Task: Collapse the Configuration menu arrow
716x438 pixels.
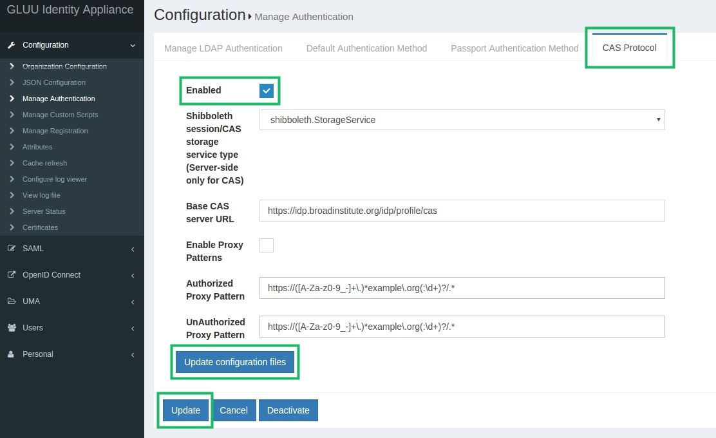Action: pos(133,46)
